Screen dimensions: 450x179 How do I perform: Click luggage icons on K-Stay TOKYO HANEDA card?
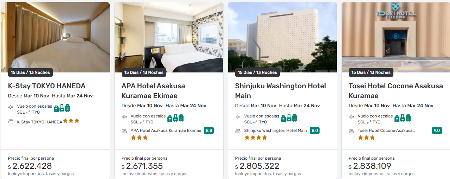point(62,108)
